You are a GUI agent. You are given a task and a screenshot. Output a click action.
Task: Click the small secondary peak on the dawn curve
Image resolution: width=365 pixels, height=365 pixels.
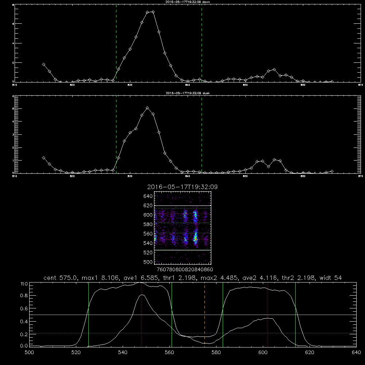pyautogui.click(x=274, y=70)
